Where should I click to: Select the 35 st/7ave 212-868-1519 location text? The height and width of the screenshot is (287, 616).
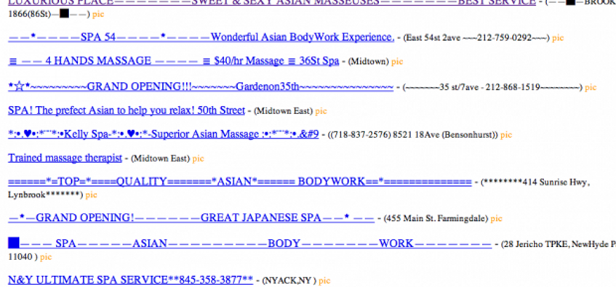[492, 87]
